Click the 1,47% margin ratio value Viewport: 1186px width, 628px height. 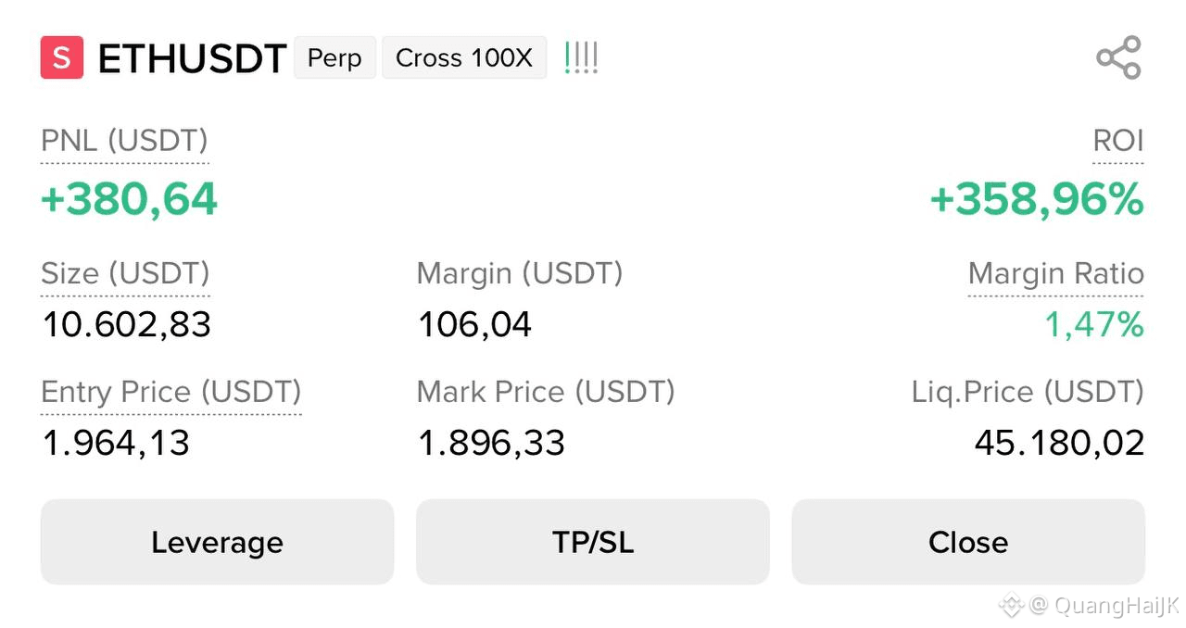tap(1094, 325)
